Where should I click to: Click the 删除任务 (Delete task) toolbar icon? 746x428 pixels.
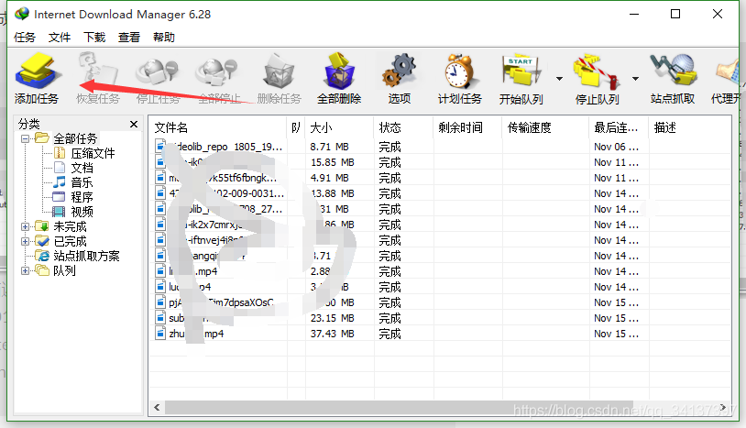pos(279,71)
